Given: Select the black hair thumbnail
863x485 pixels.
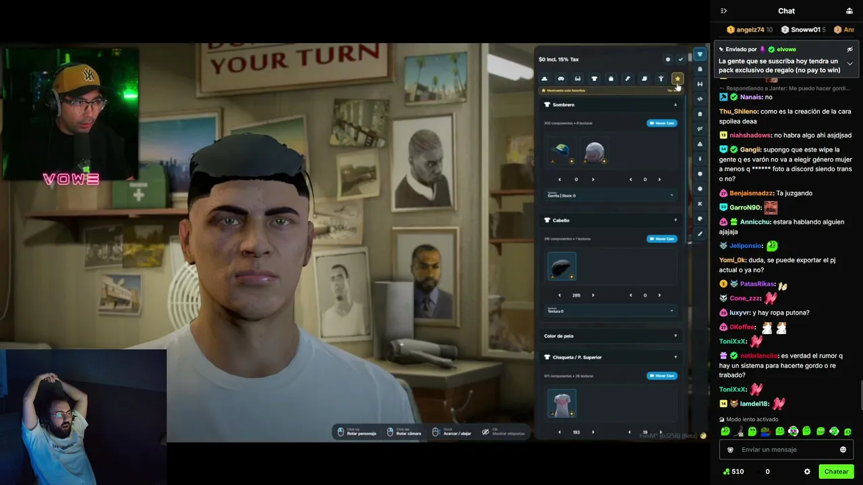Looking at the screenshot, I should pyautogui.click(x=562, y=266).
